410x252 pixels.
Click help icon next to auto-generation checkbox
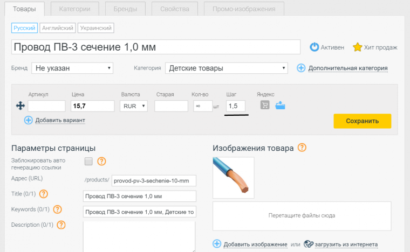pos(101,161)
